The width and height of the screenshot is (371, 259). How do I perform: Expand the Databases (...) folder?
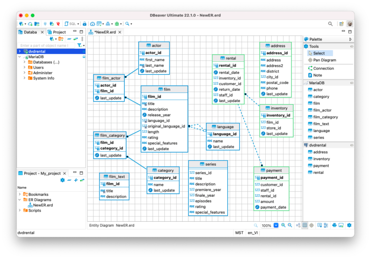(24, 62)
